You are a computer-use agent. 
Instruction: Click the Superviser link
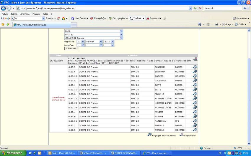pyautogui.click(x=190, y=135)
